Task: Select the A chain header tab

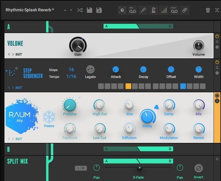Action: click(8, 27)
